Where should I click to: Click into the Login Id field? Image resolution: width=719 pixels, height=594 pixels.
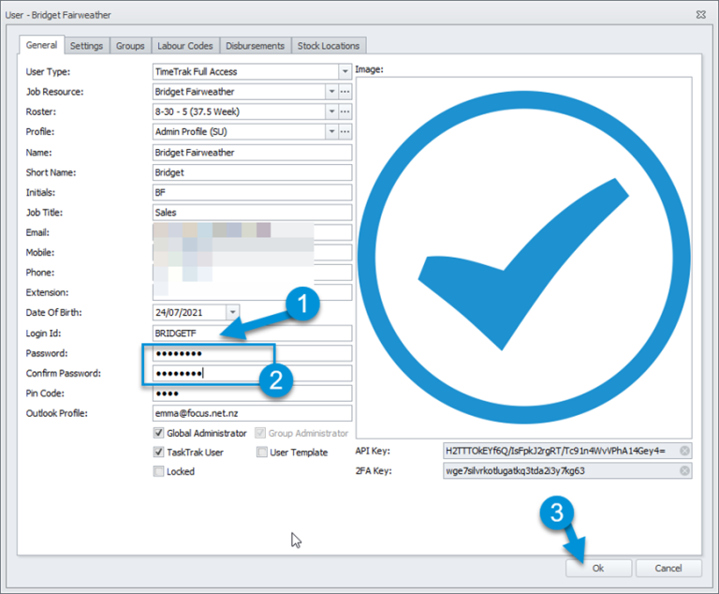pyautogui.click(x=252, y=334)
